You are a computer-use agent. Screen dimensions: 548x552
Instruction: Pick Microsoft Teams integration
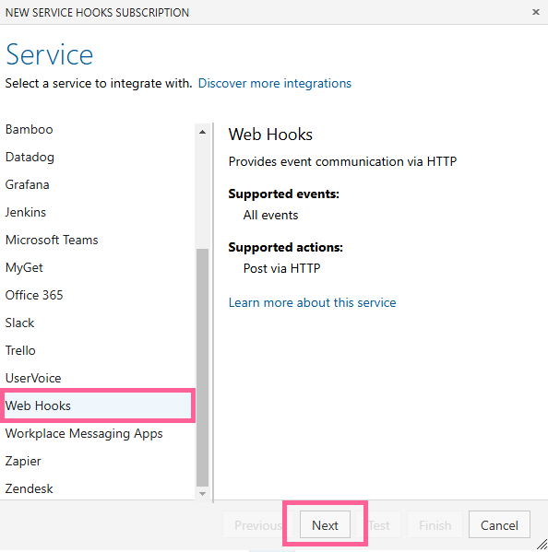click(97, 241)
